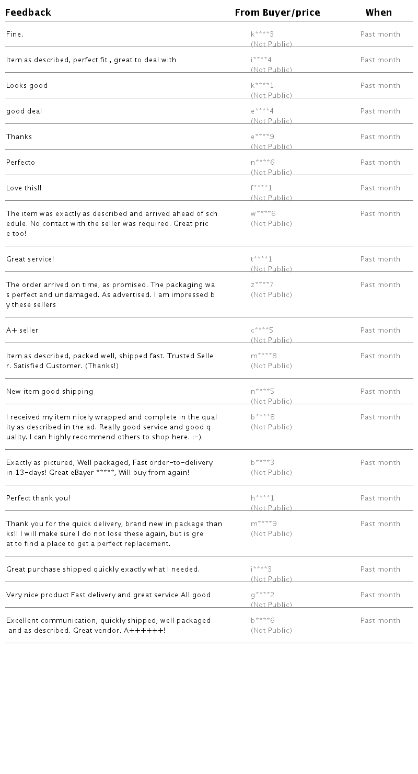
Task: Click buyer name g****2
Action: (x=262, y=595)
